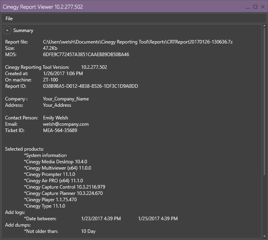
Task: Click the log end date 1/25/2017 4:39 PM
Action: [158, 219]
